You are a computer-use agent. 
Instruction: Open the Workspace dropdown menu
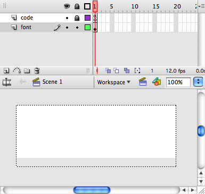pos(114,82)
